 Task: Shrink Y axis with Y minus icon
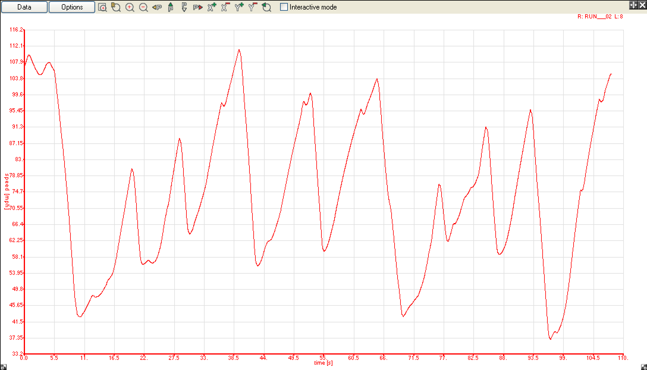tap(253, 7)
